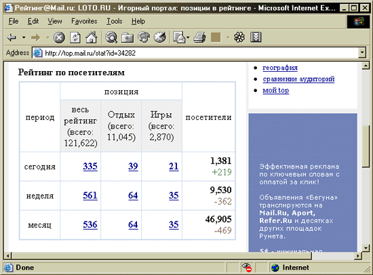Viewport: 373px width, 275px height.
Task: Open the History clock icon
Action: (159, 37)
